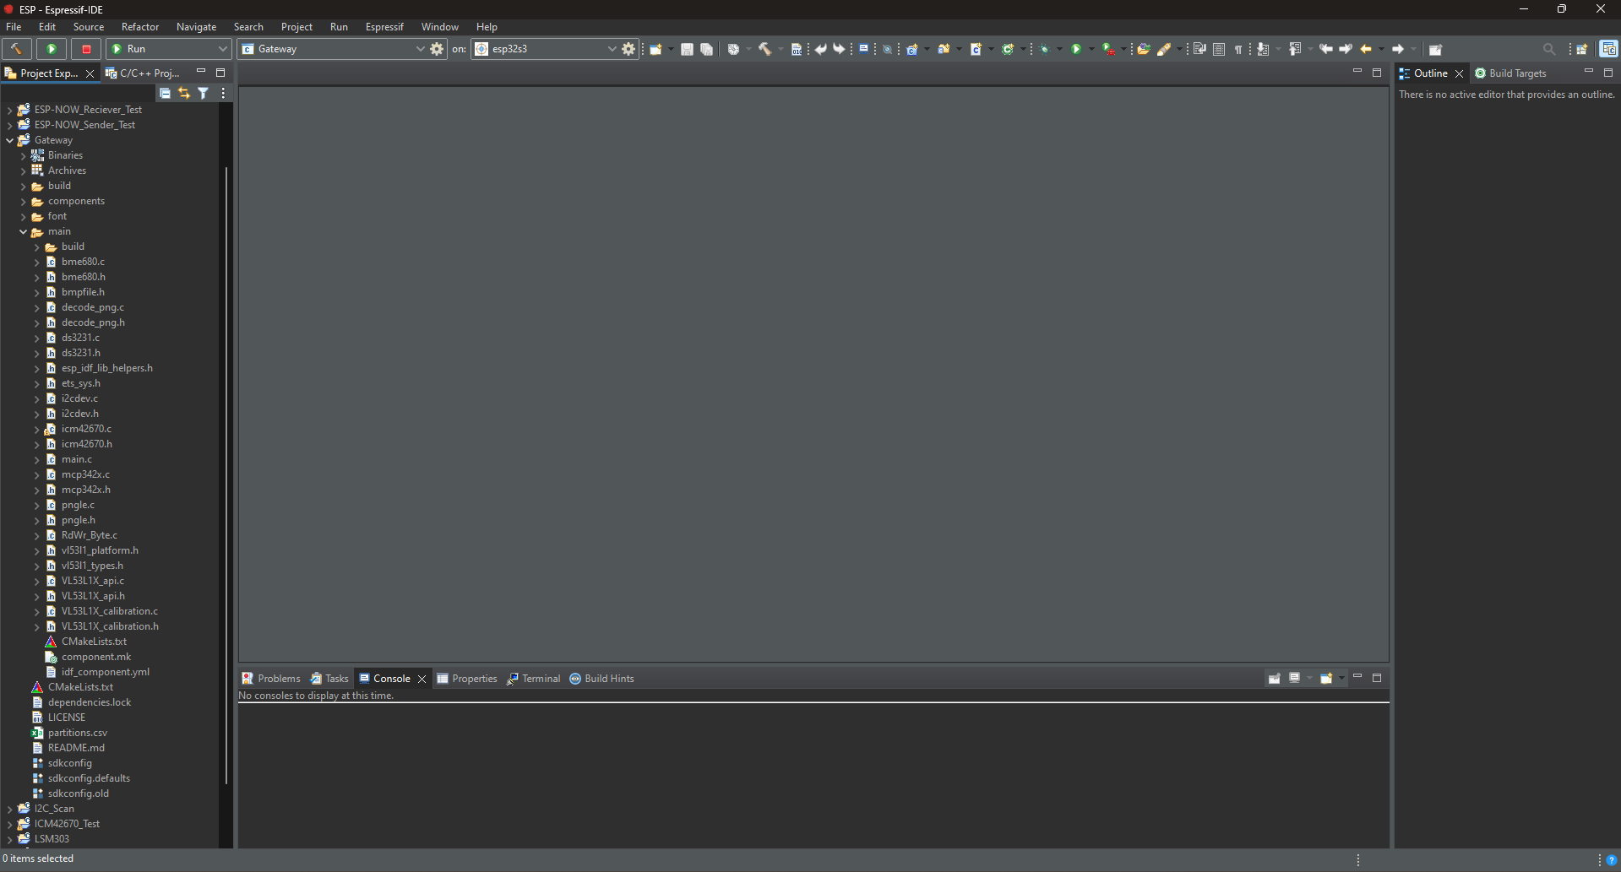
Task: Open the Properties tab
Action: tap(467, 679)
